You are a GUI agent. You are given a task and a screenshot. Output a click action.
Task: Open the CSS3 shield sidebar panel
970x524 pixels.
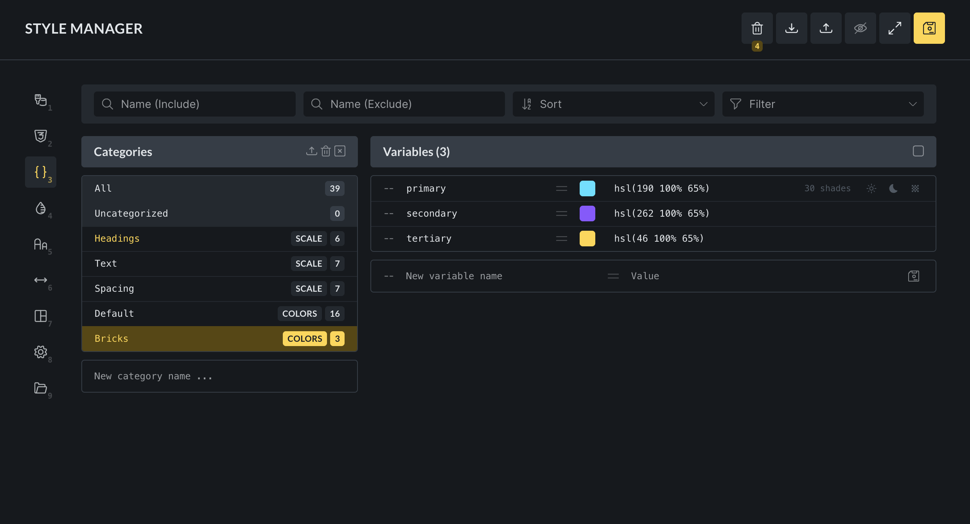click(x=41, y=136)
